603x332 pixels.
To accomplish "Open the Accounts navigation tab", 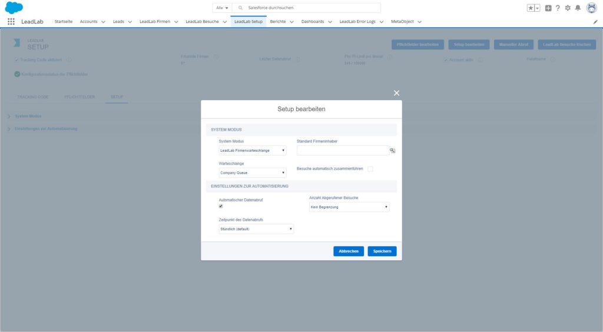I will point(88,22).
